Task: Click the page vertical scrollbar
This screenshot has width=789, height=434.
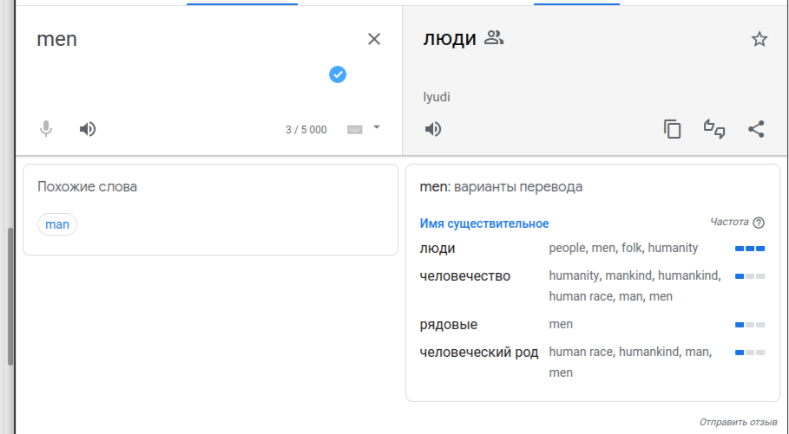Action: (x=10, y=296)
